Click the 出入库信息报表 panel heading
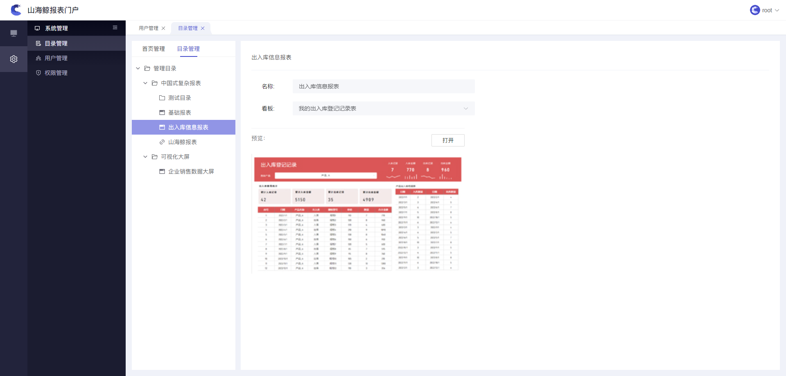The height and width of the screenshot is (376, 786). [x=271, y=57]
